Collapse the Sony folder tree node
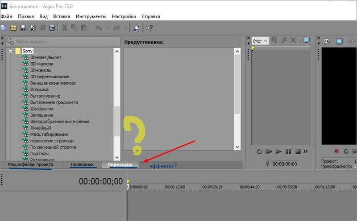 pos(10,51)
